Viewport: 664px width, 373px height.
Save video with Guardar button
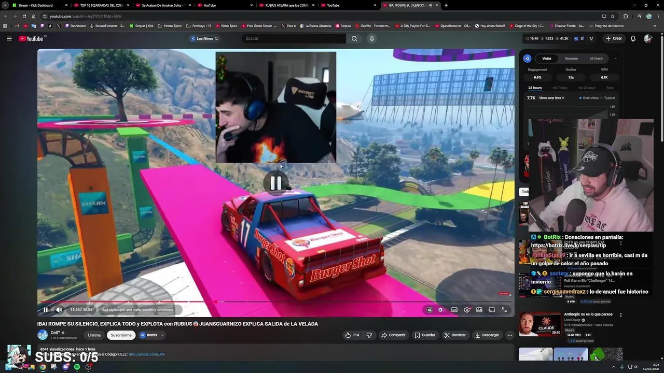pyautogui.click(x=425, y=335)
